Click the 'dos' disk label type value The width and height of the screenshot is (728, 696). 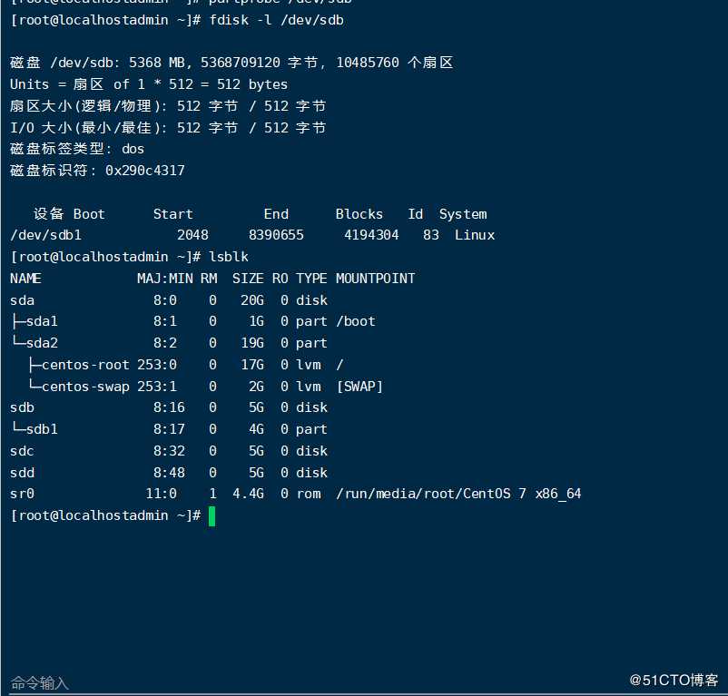click(133, 150)
